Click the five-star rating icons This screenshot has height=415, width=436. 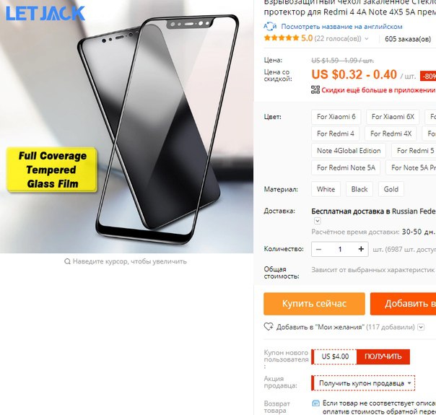281,38
